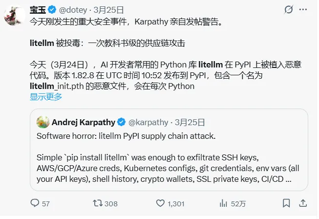This screenshot has height=219, width=319.
Task: Click the repost icon showing 308
Action: pos(98,203)
